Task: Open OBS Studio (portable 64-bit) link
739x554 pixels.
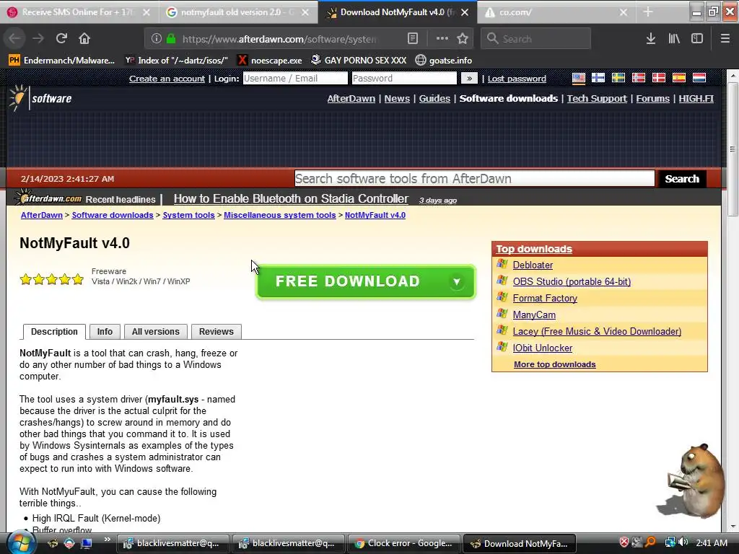Action: 572,282
